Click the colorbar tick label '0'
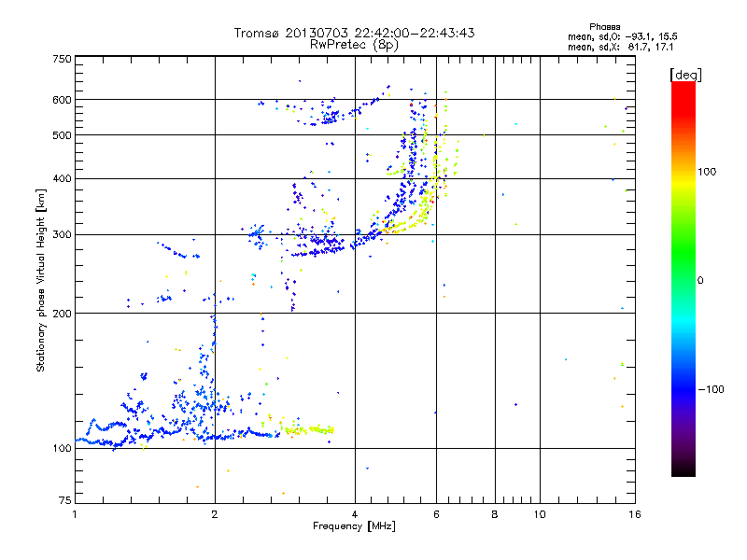Viewport: 747px width, 560px height. tap(700, 281)
